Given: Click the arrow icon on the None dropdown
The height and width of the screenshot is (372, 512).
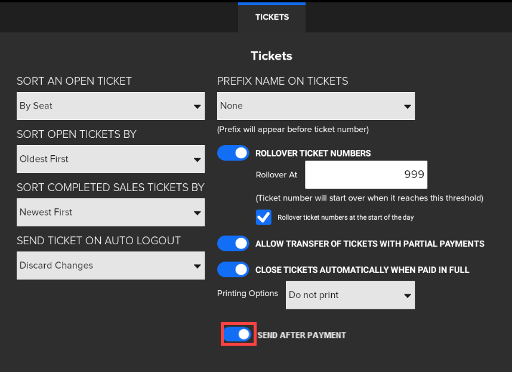Looking at the screenshot, I should click(408, 107).
